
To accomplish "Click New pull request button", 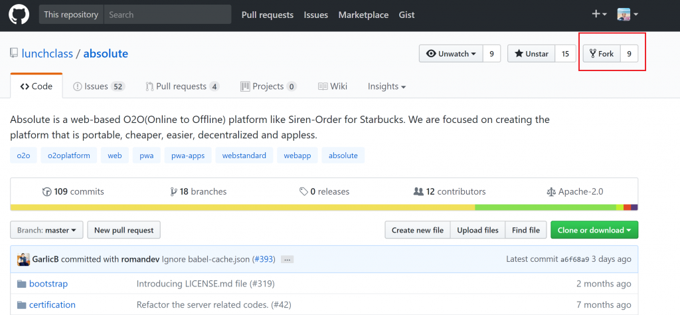I will click(124, 230).
